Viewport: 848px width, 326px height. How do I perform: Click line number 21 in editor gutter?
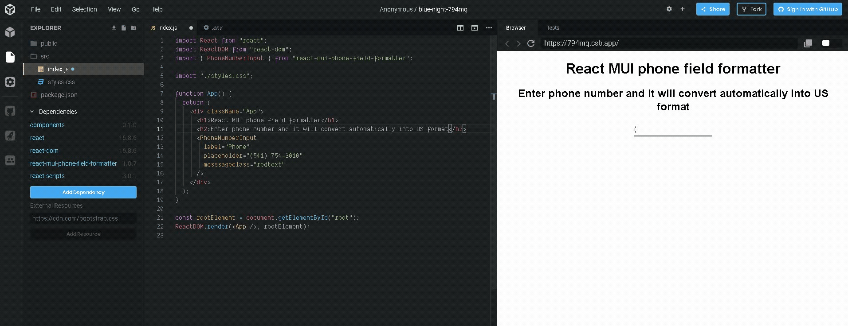tap(160, 217)
